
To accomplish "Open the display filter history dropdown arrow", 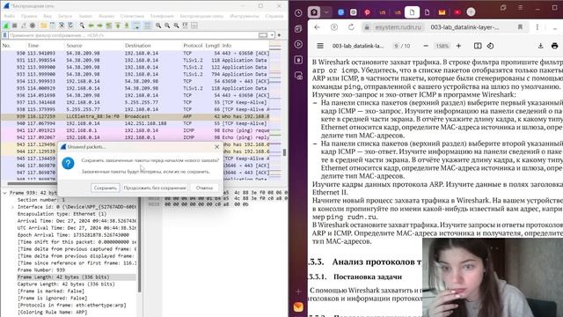I will (x=272, y=35).
